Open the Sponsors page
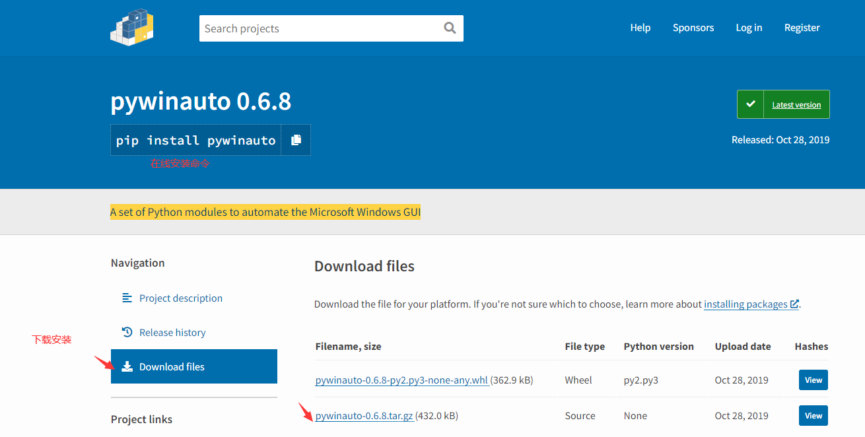Viewport: 865px width, 437px height. click(693, 28)
